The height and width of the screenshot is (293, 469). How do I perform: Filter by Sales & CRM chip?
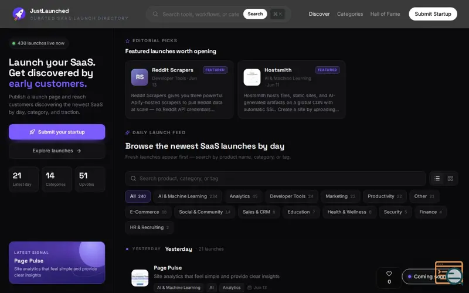click(259, 212)
